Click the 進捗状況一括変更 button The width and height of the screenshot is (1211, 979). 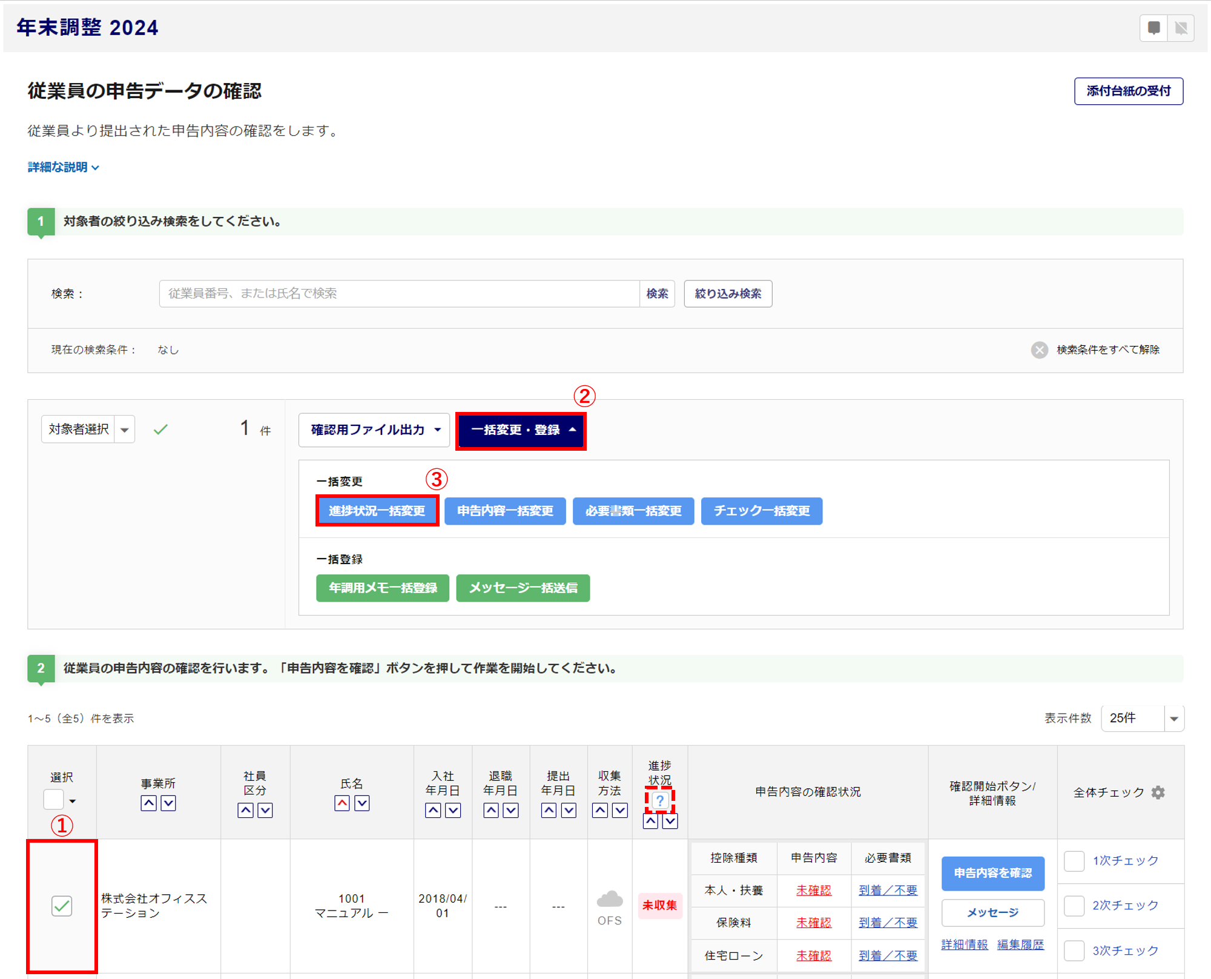pos(377,511)
